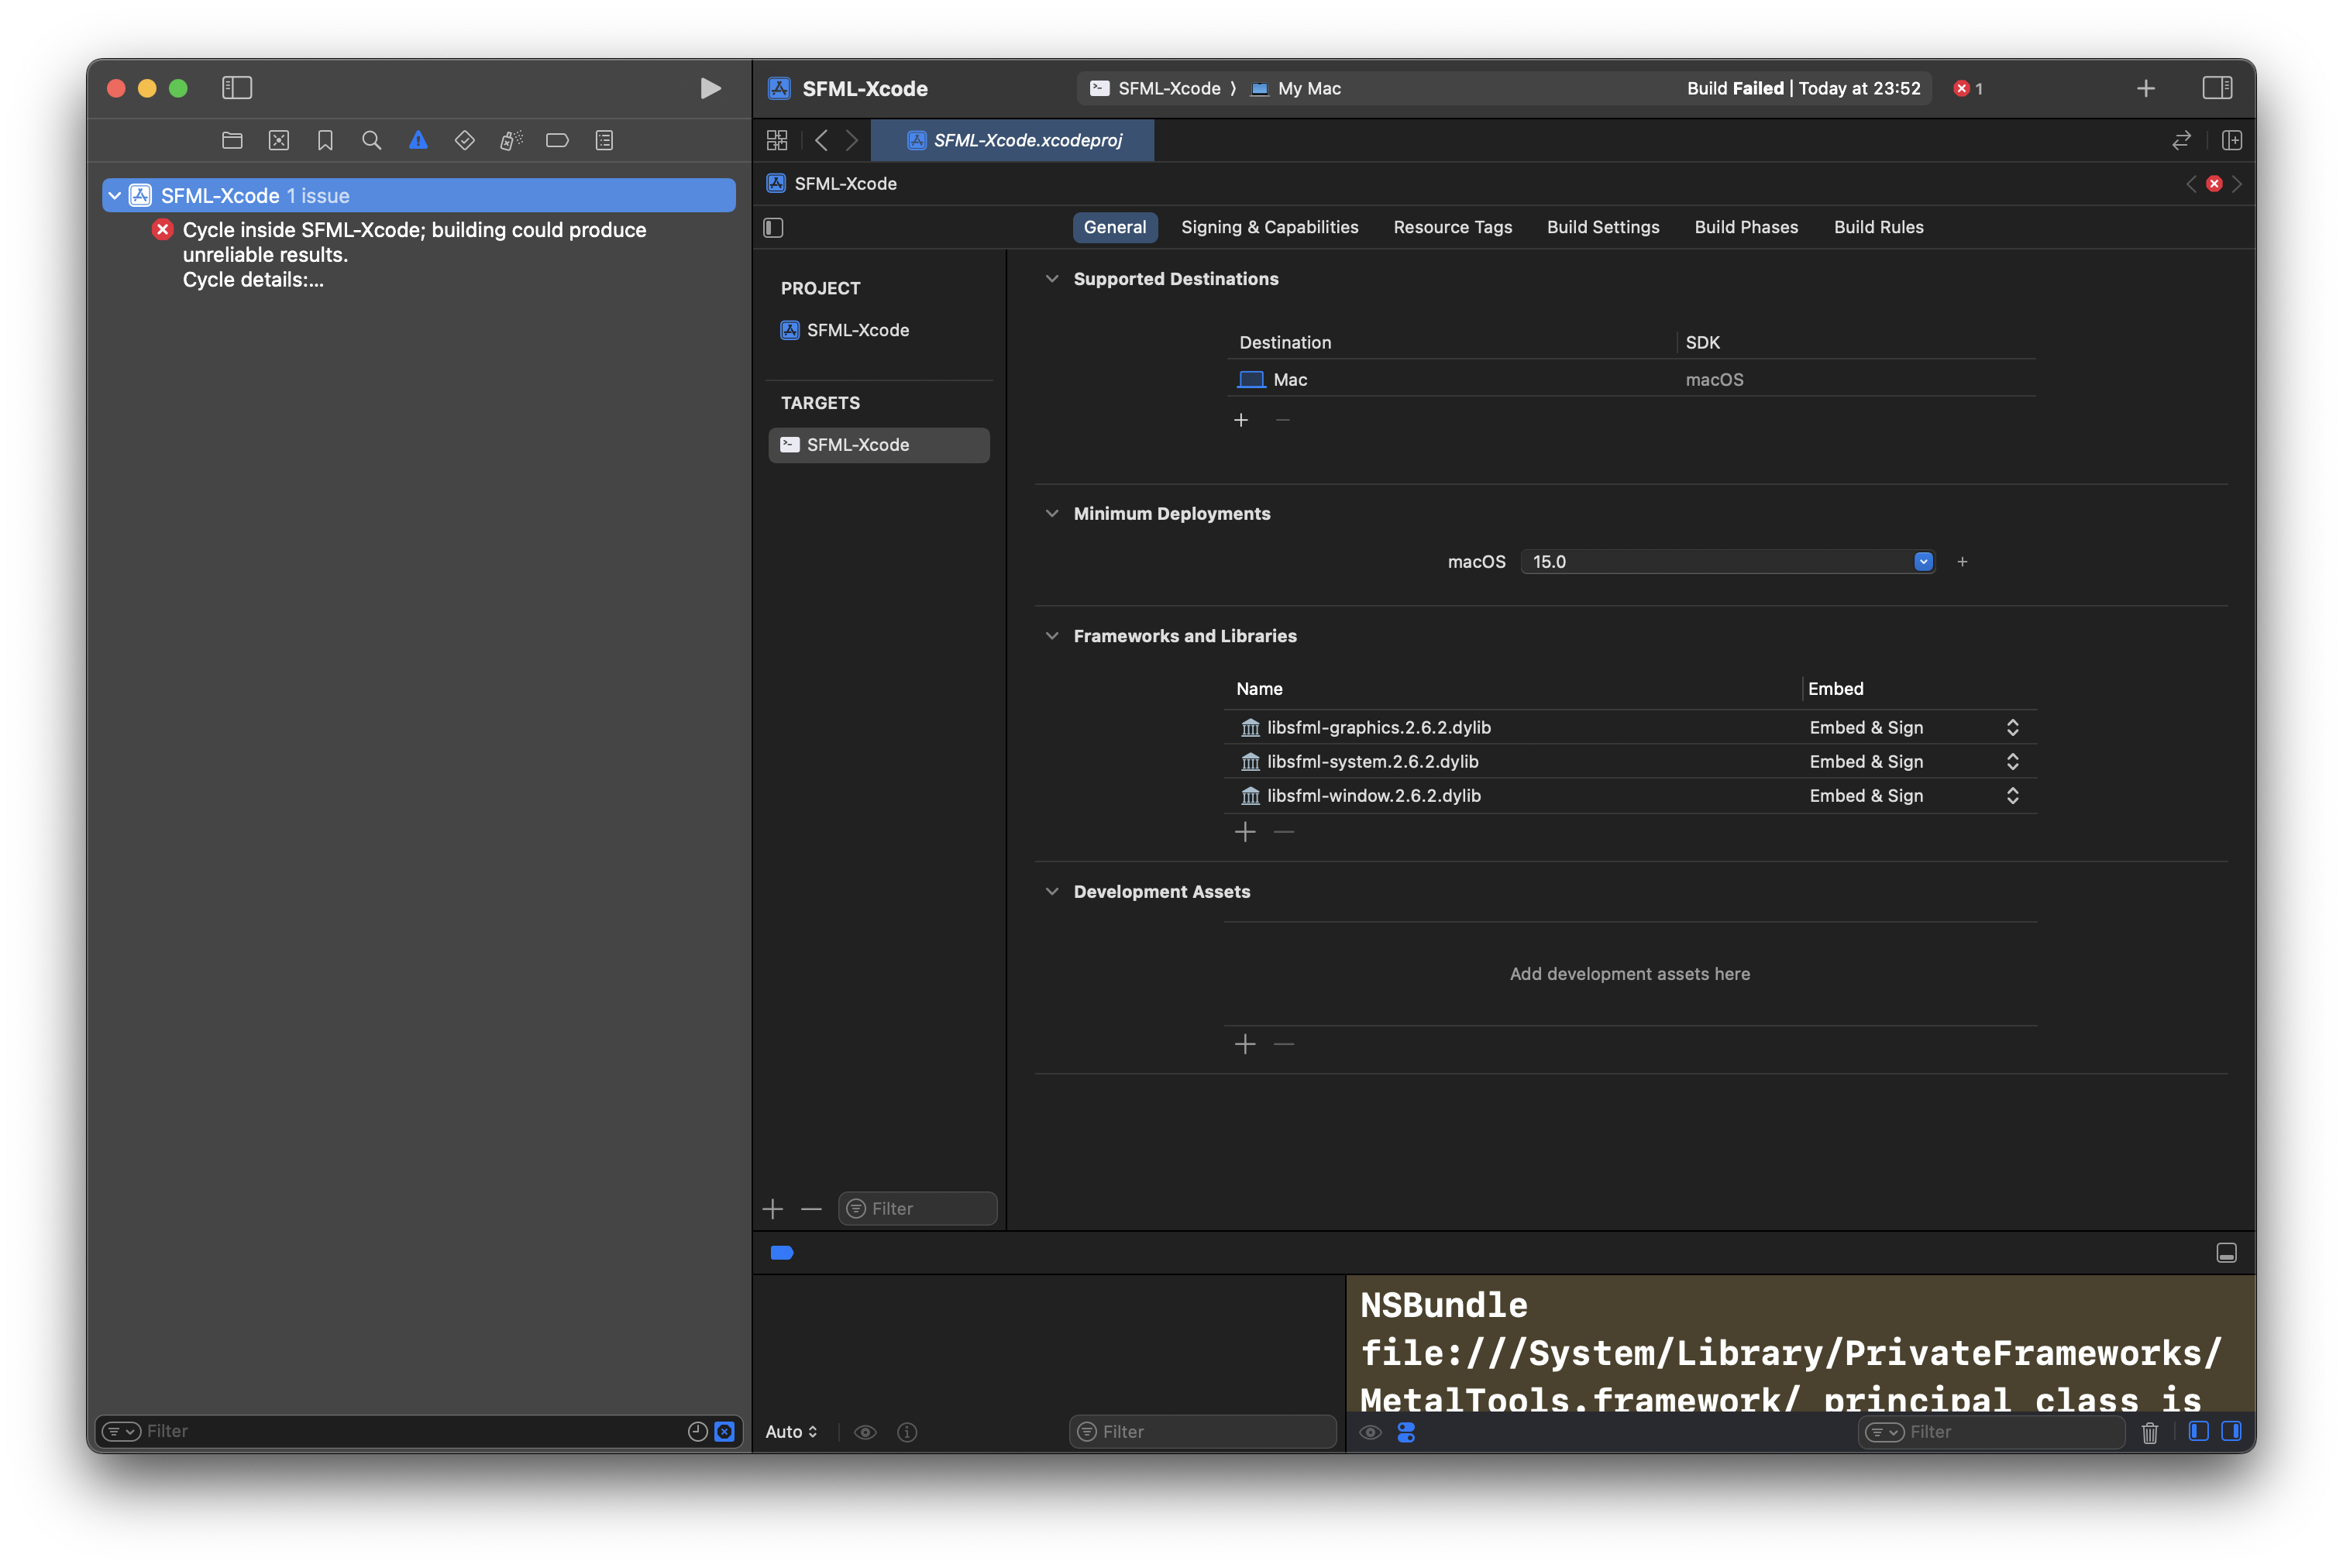
Task: Toggle breakpoints activation blue tag icon
Action: click(782, 1252)
